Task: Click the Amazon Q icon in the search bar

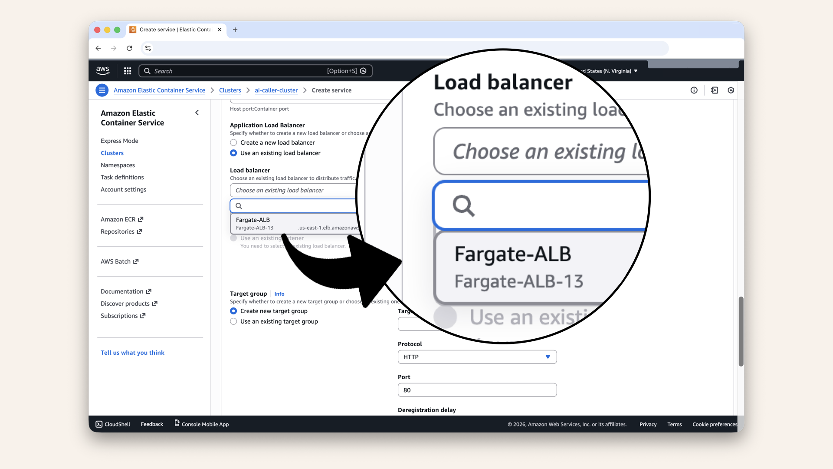Action: (x=364, y=71)
